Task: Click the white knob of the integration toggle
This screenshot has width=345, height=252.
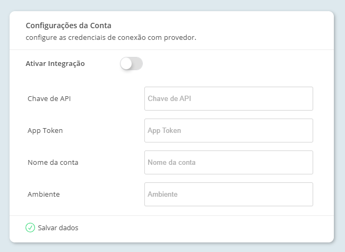Action: (126, 64)
